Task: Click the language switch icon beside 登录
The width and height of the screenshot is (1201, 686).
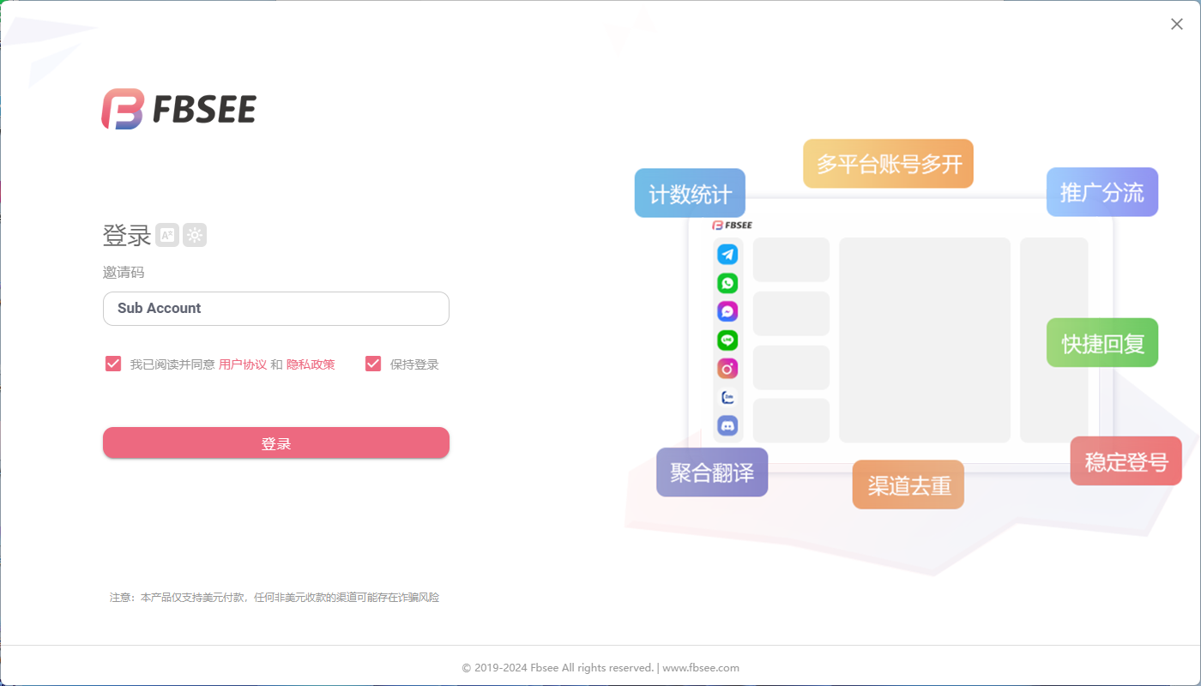Action: [167, 235]
